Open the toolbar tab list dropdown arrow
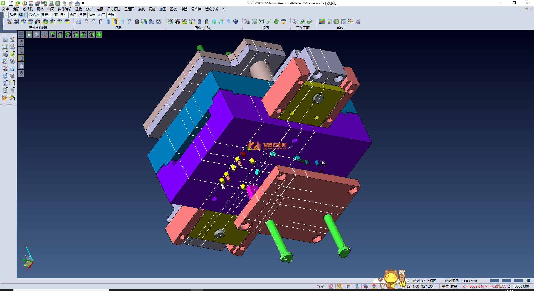The width and height of the screenshot is (534, 291). point(6,15)
